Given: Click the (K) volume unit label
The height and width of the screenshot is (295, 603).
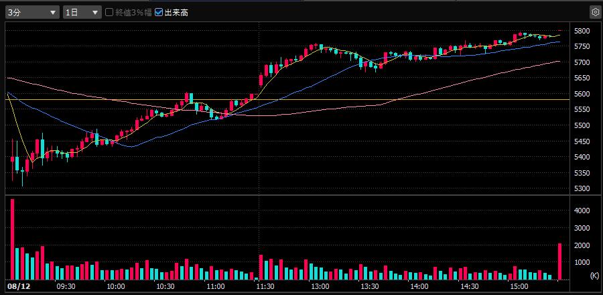Looking at the screenshot, I should (594, 276).
